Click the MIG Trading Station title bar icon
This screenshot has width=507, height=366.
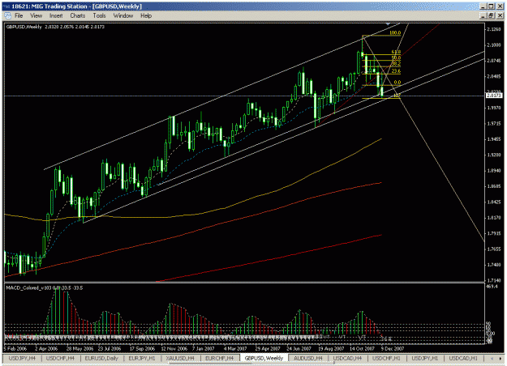tap(6, 6)
